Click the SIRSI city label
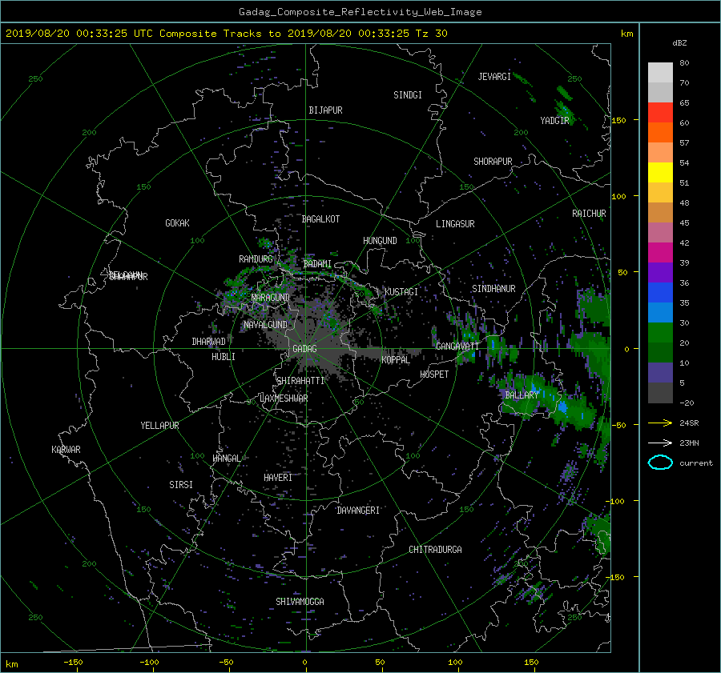 click(181, 485)
